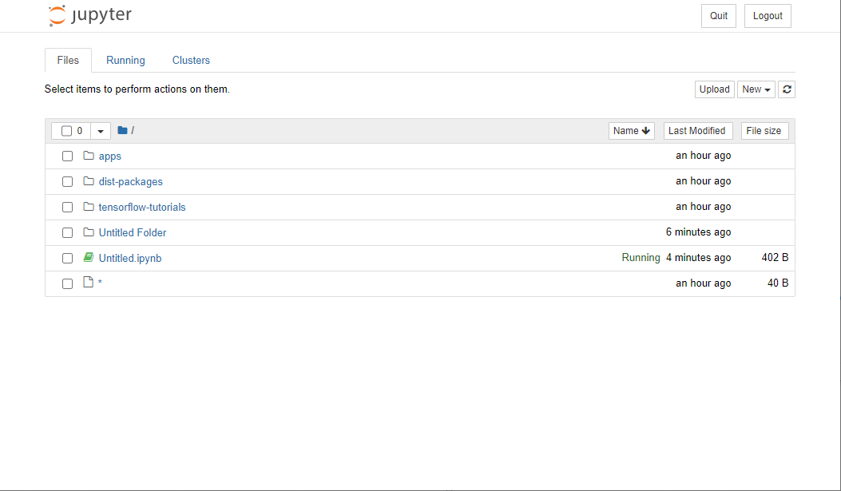
Task: Open the New dropdown menu
Action: click(756, 89)
